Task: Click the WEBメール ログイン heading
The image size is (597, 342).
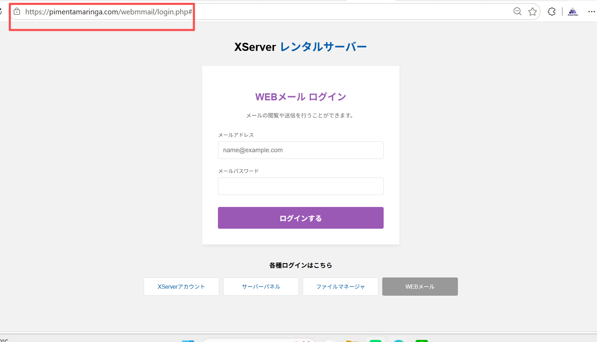Action: (301, 97)
